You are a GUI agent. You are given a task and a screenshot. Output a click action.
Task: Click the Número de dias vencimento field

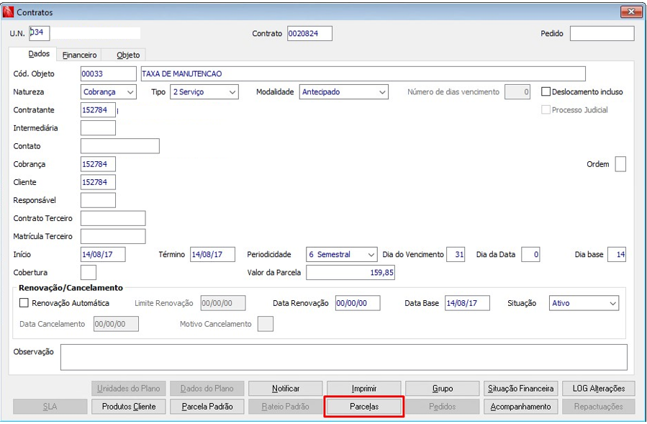[x=517, y=91]
